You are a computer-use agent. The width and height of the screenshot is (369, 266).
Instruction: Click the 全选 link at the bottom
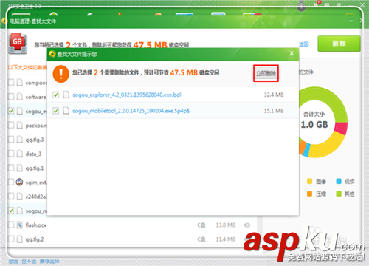[x=13, y=262]
